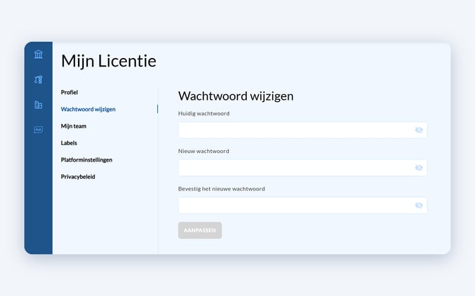Viewport: 475px width, 296px height.
Task: Open the office buildings icon in sidebar
Action: [38, 105]
